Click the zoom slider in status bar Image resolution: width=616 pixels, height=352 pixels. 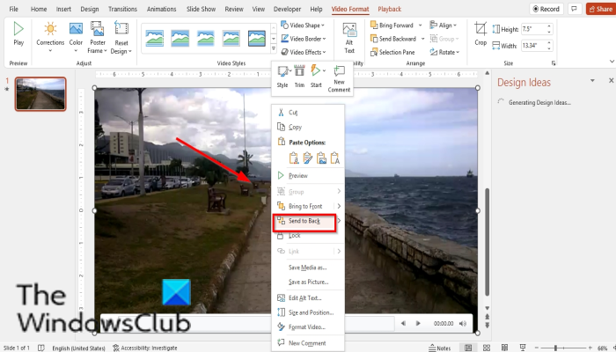[x=555, y=348]
